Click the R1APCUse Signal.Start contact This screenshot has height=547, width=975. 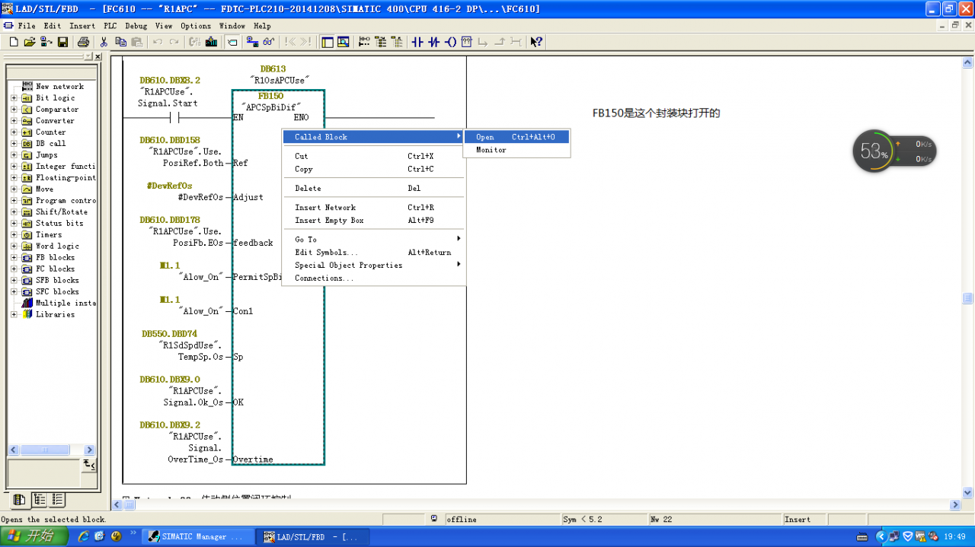(176, 118)
